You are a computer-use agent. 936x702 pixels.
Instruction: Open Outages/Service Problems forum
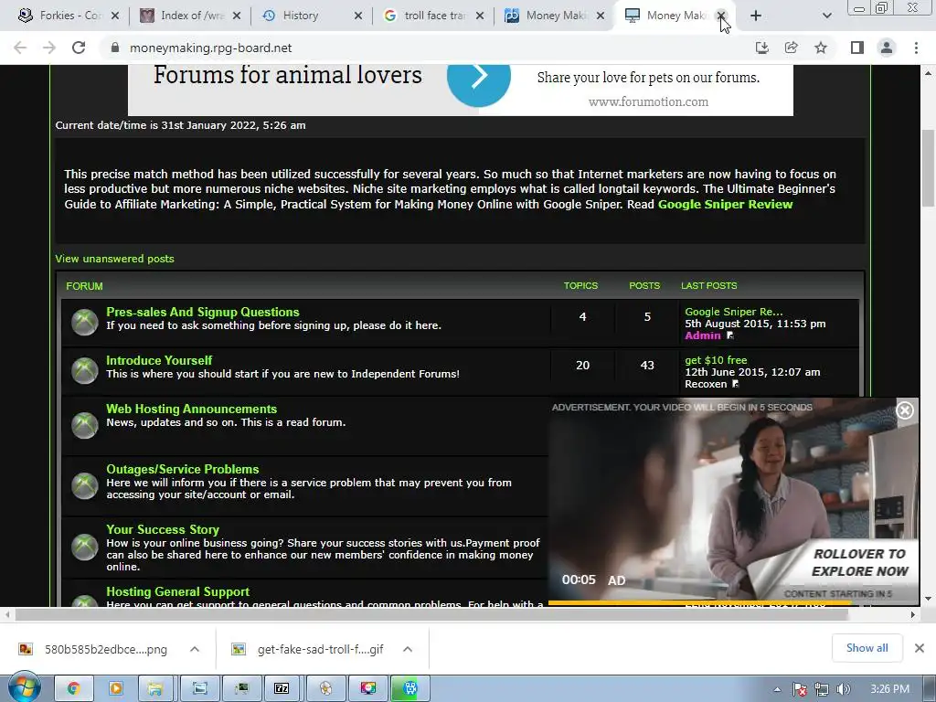tap(182, 469)
